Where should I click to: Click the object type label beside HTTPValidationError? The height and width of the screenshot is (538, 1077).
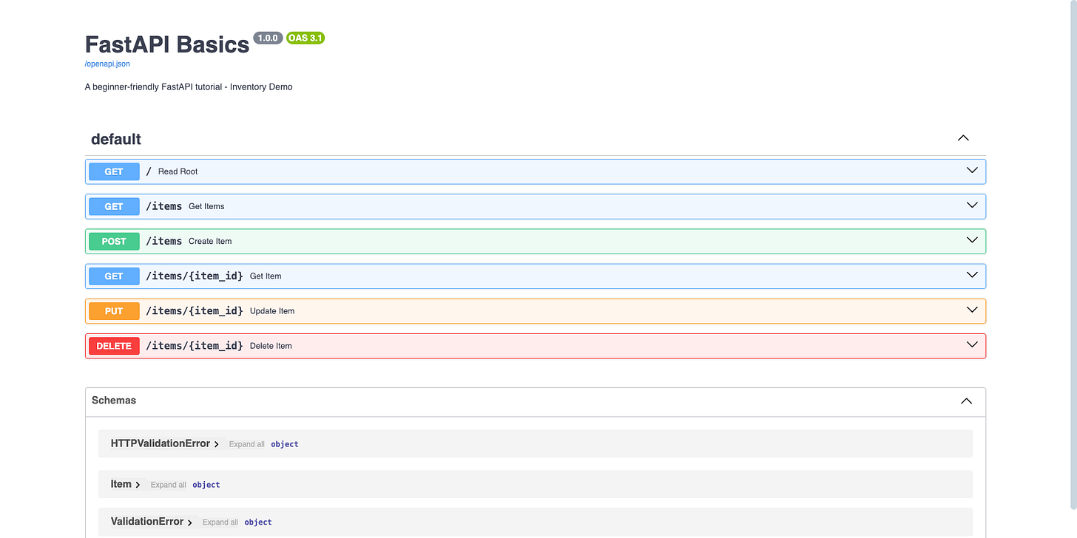coord(285,444)
